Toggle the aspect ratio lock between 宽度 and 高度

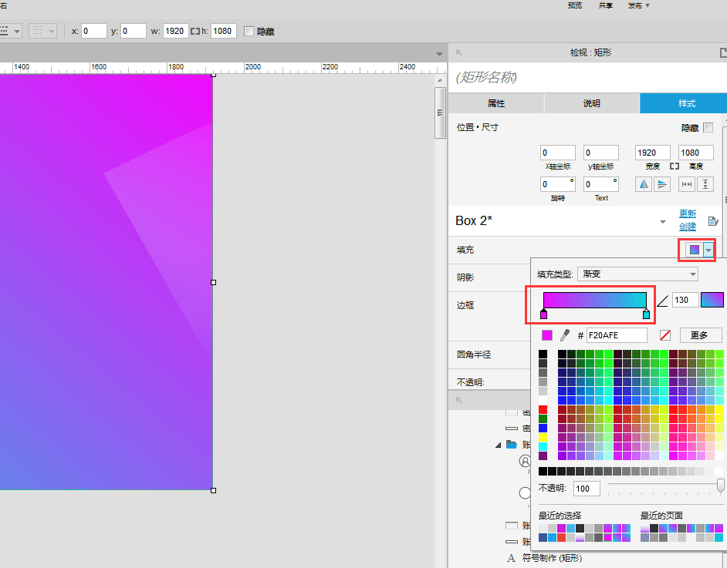[674, 166]
